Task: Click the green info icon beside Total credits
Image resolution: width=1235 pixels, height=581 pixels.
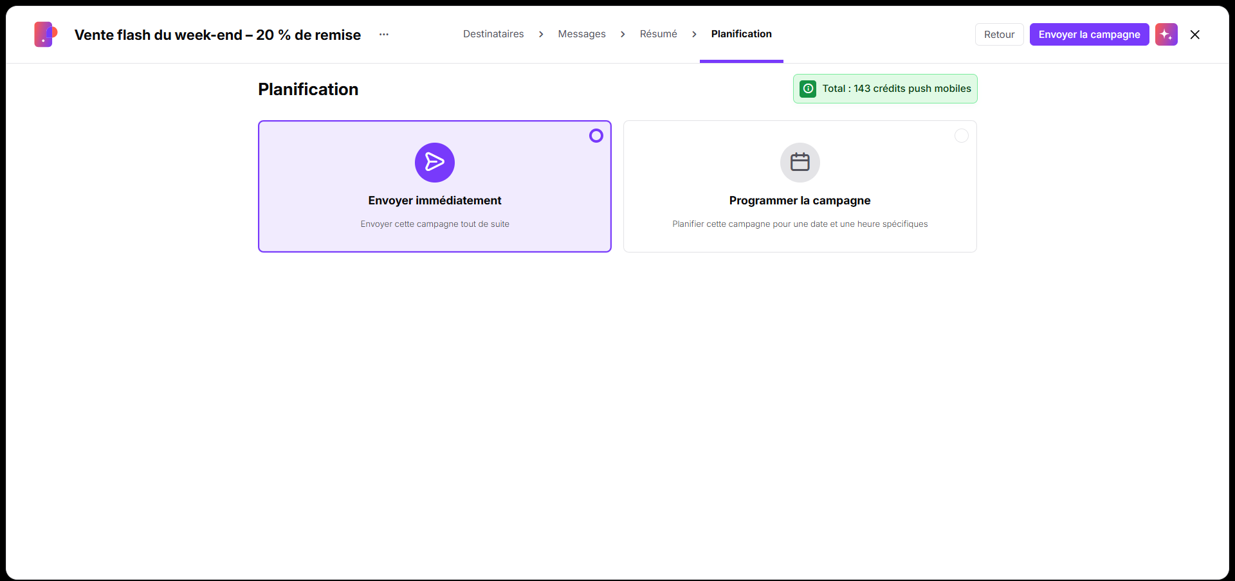Action: click(808, 89)
